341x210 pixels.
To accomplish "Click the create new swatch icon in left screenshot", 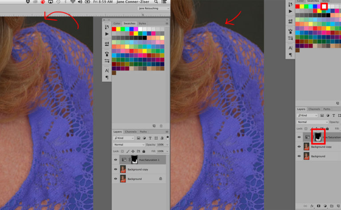I will click(154, 126).
